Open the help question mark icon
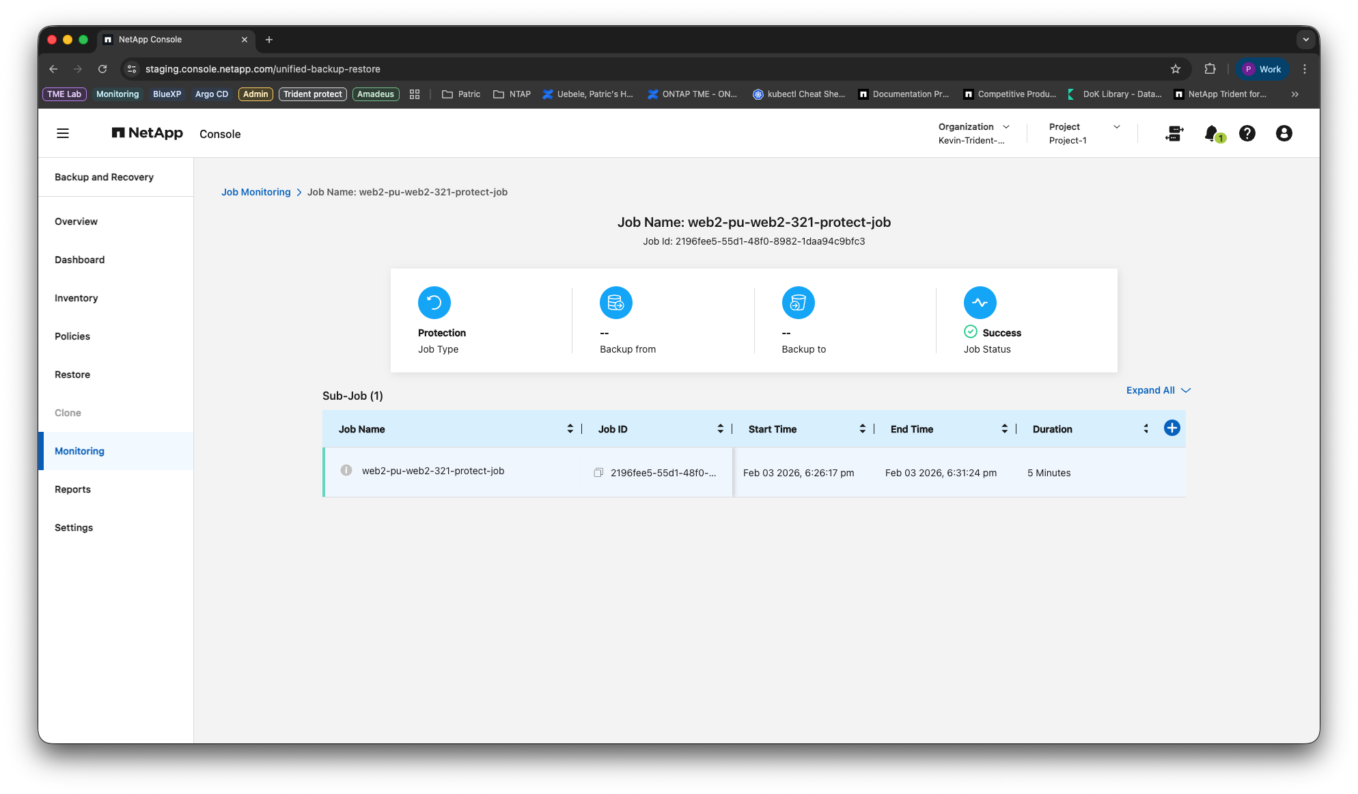Image resolution: width=1358 pixels, height=794 pixels. coord(1247,133)
